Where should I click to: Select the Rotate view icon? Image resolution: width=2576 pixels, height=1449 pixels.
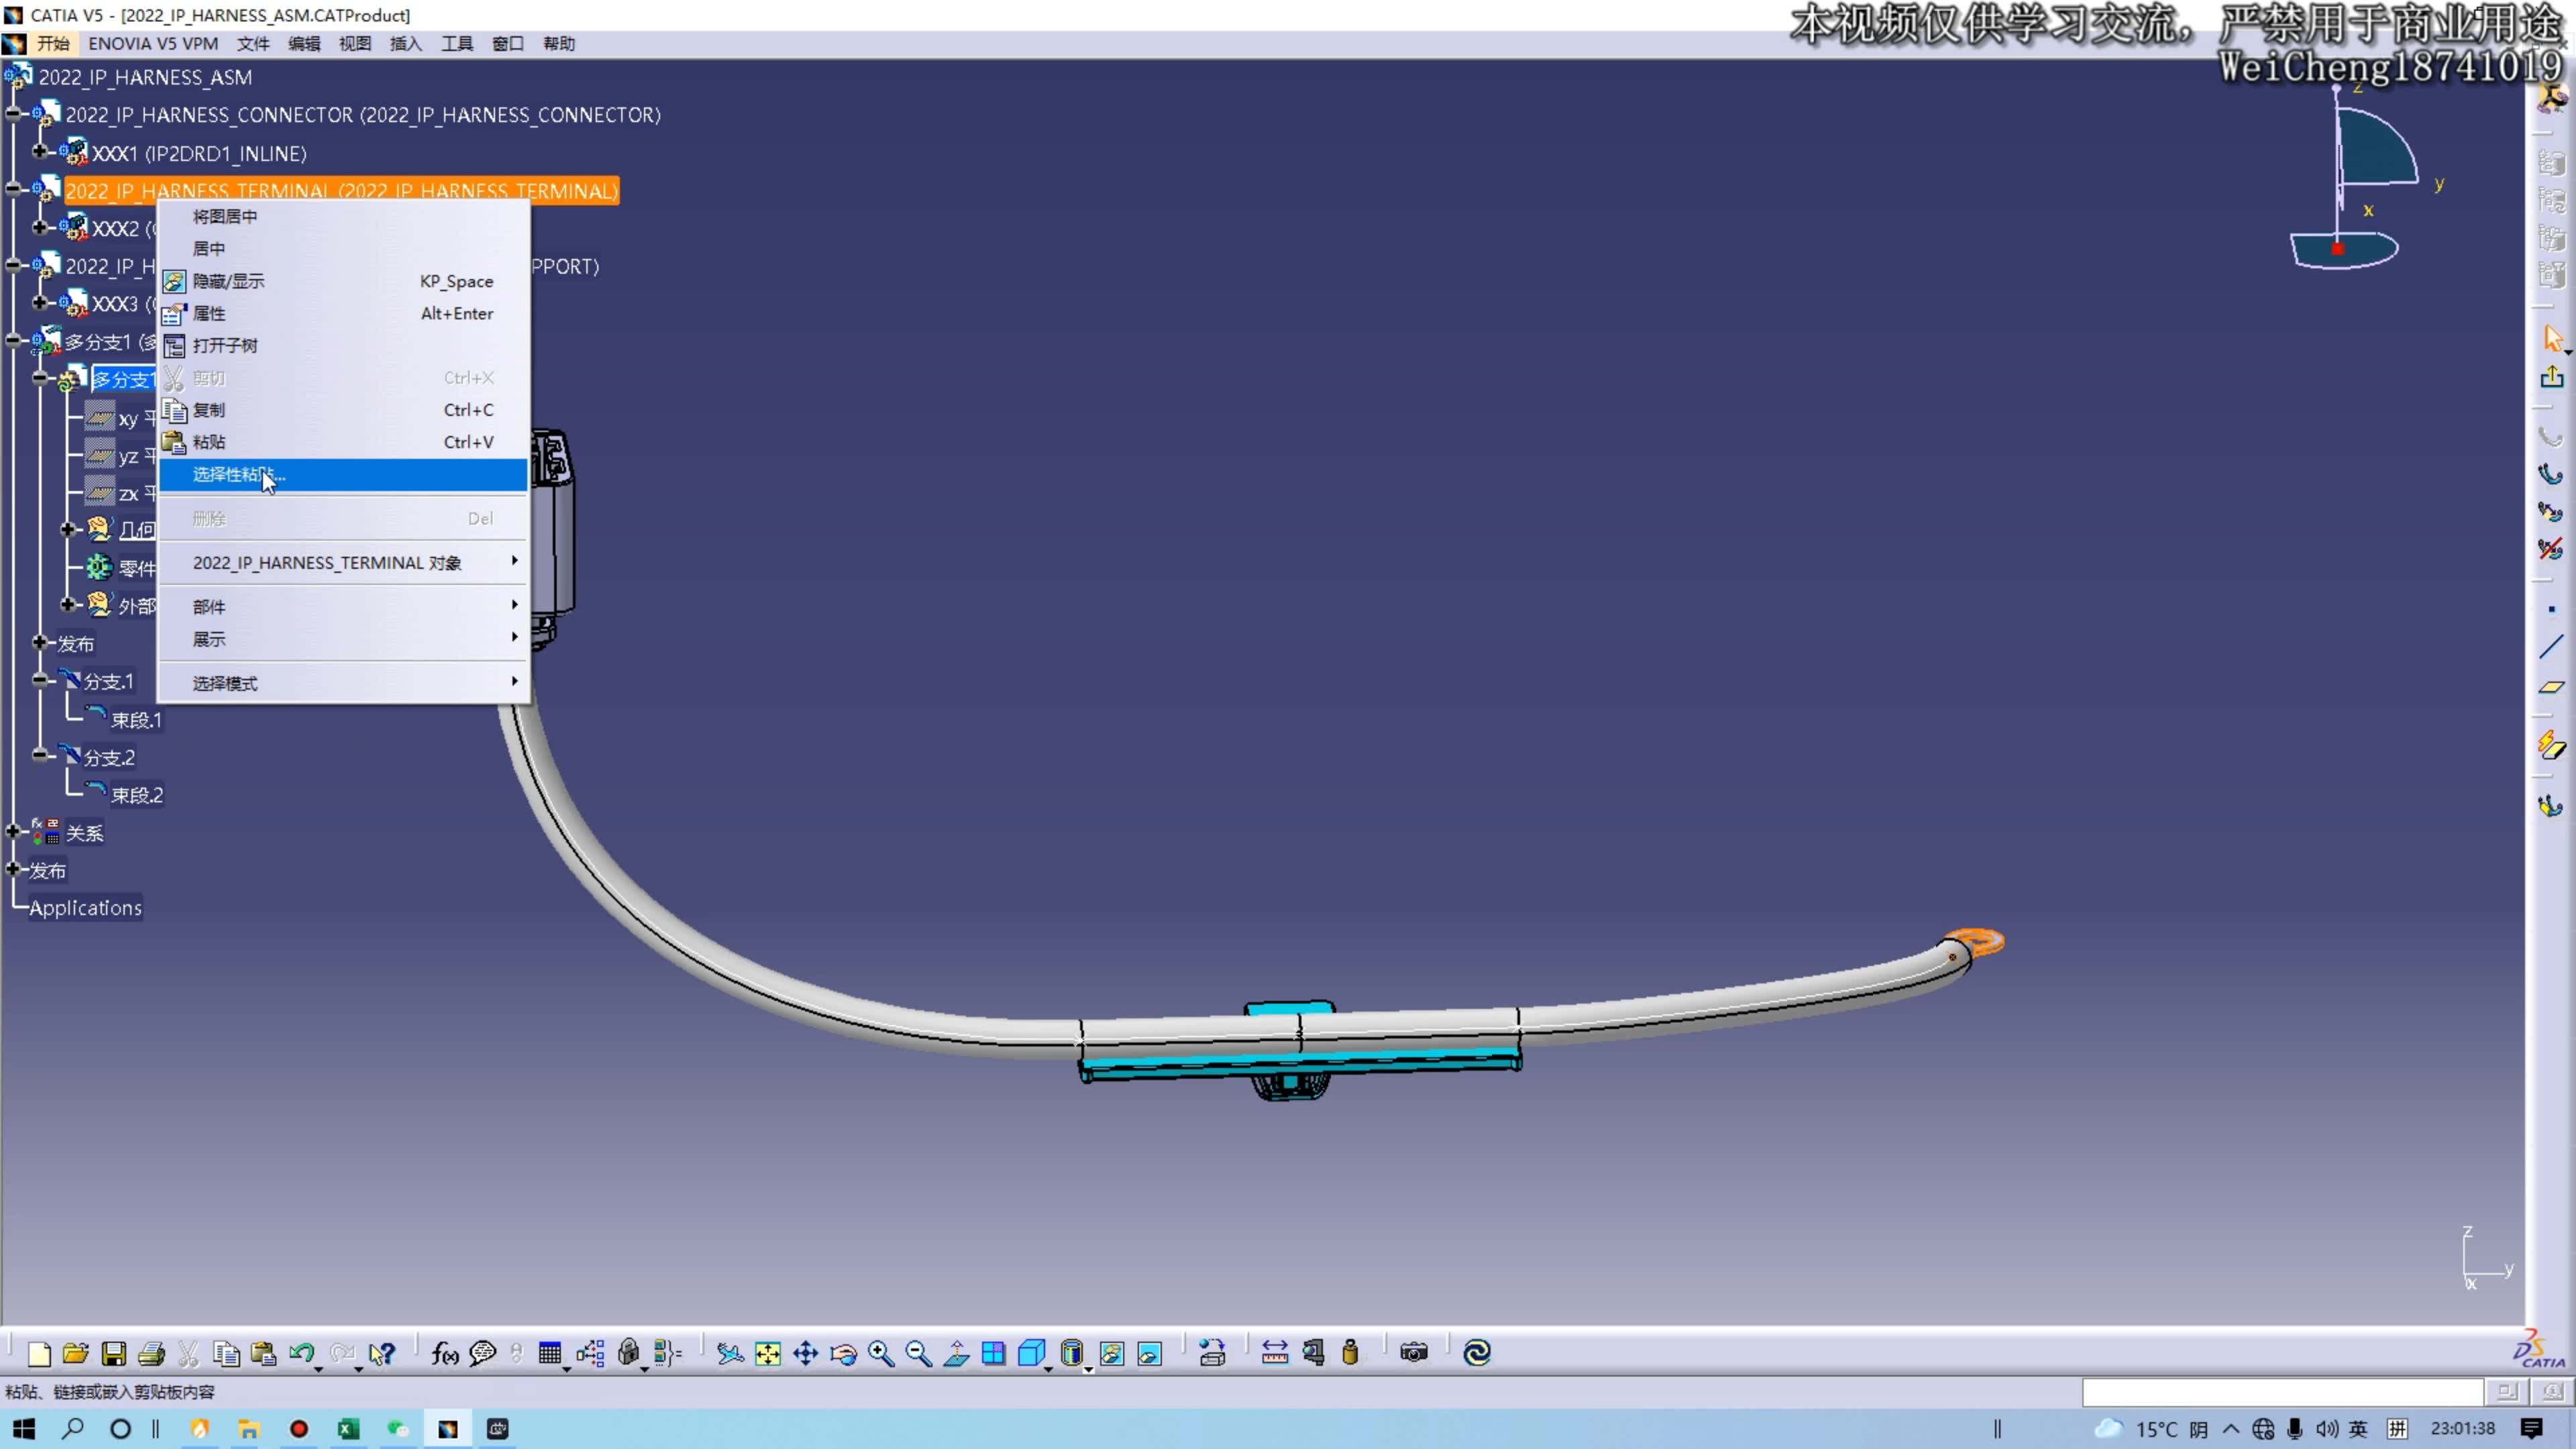(x=843, y=1353)
